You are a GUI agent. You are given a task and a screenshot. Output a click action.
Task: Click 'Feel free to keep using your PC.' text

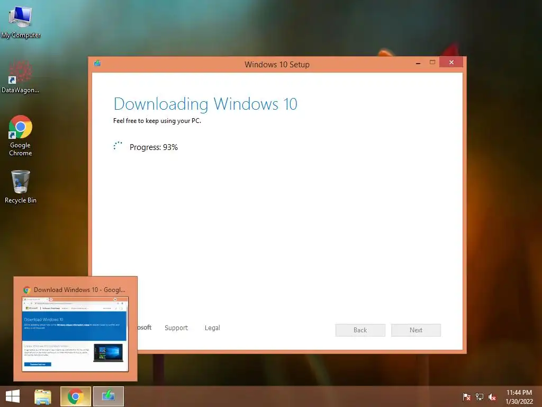point(157,121)
